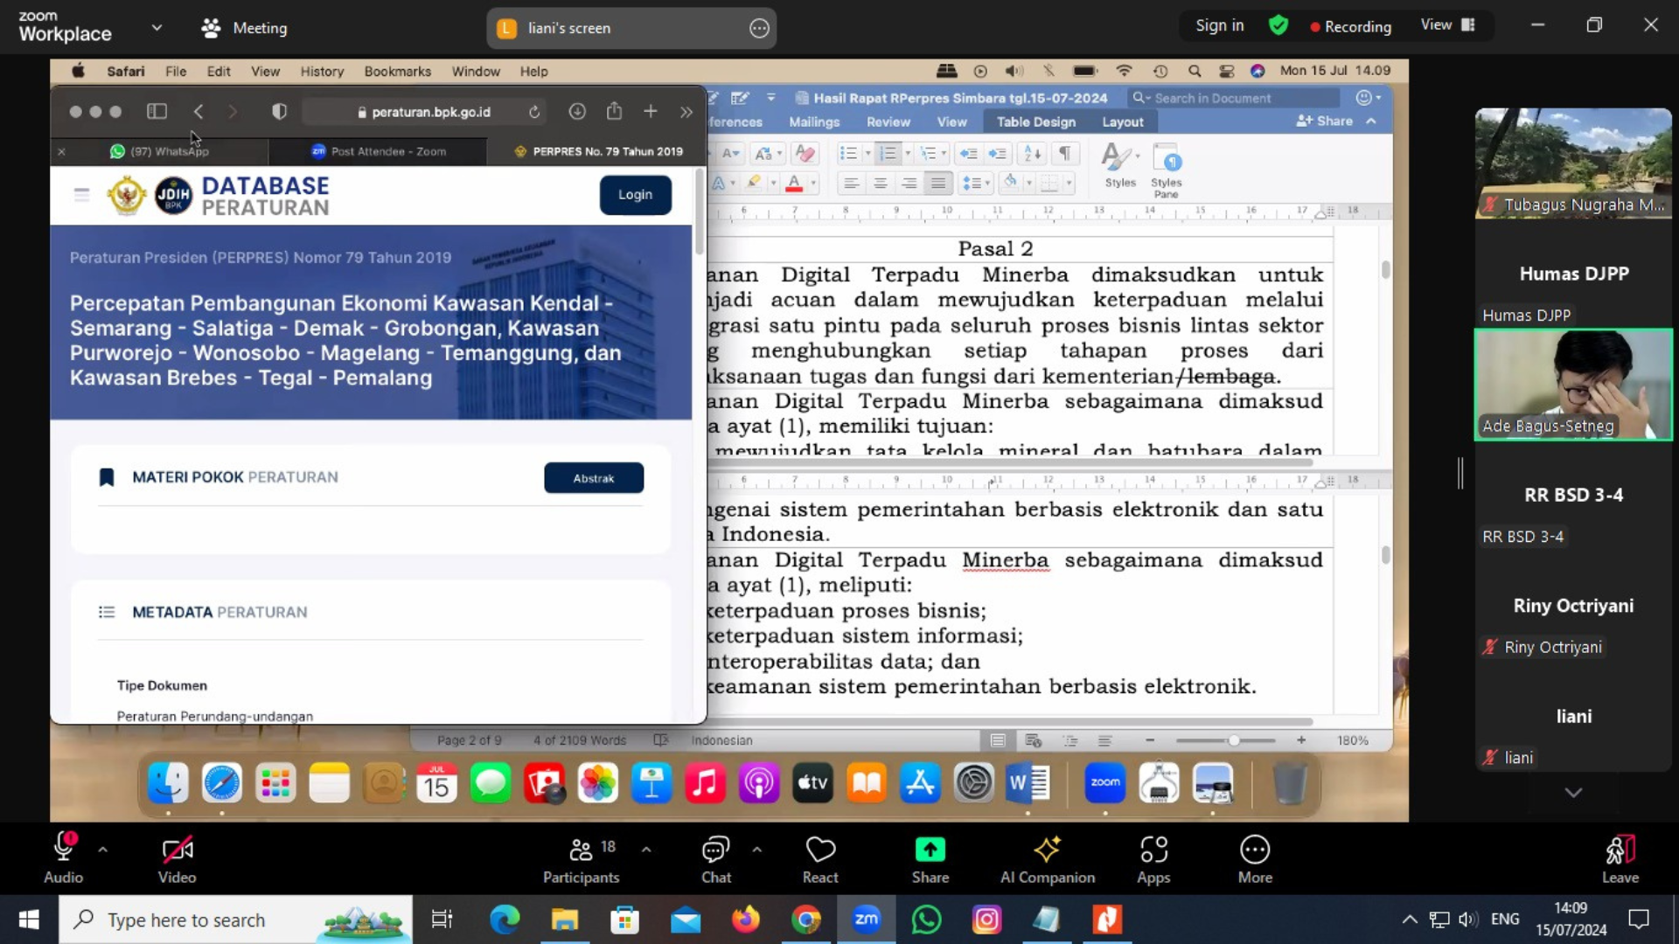1679x944 pixels.
Task: Click Search in Document field in Word
Action: (x=1235, y=98)
